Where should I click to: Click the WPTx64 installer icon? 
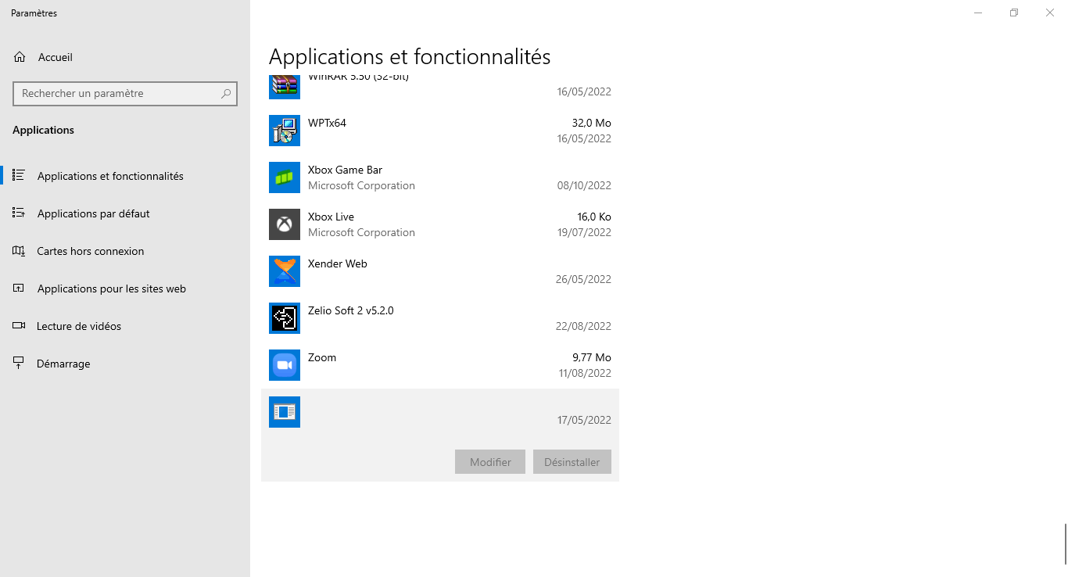(285, 131)
